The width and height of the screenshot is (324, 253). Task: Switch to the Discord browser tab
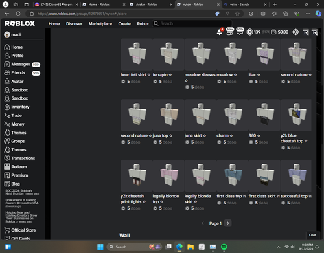56,5
